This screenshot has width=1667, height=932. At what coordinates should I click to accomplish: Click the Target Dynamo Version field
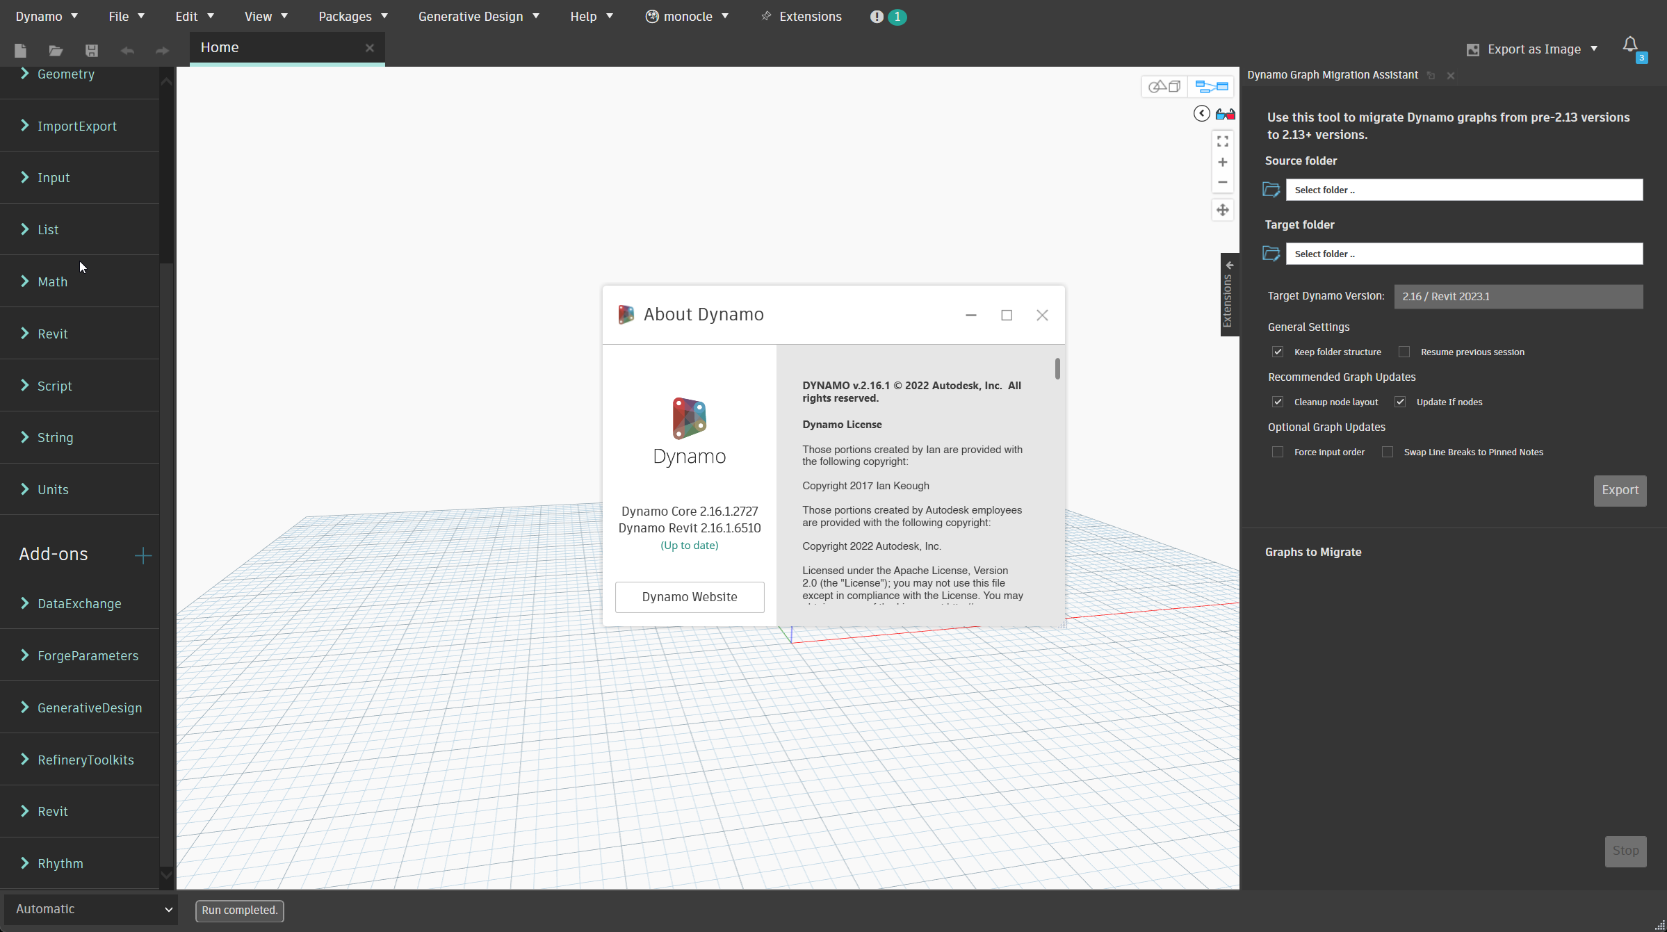click(x=1518, y=296)
